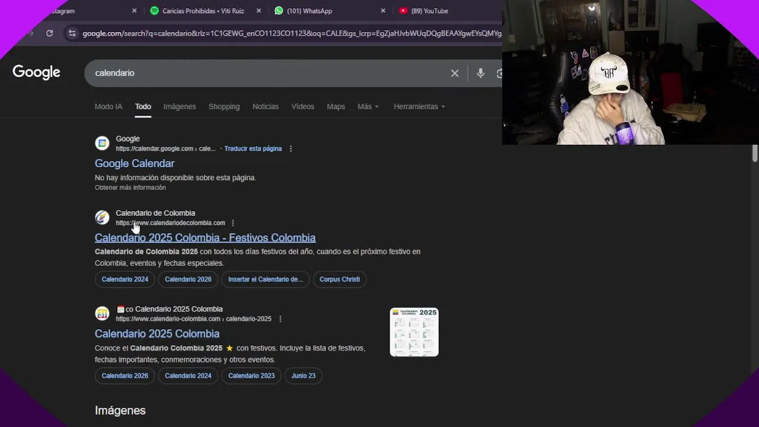
Task: Click the page vertical scrollbar thumb
Action: coord(754,152)
